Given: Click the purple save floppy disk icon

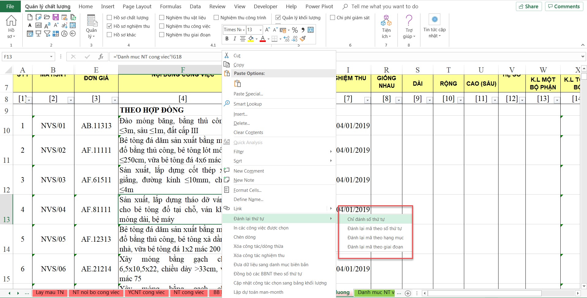Looking at the screenshot, I should (55, 17).
